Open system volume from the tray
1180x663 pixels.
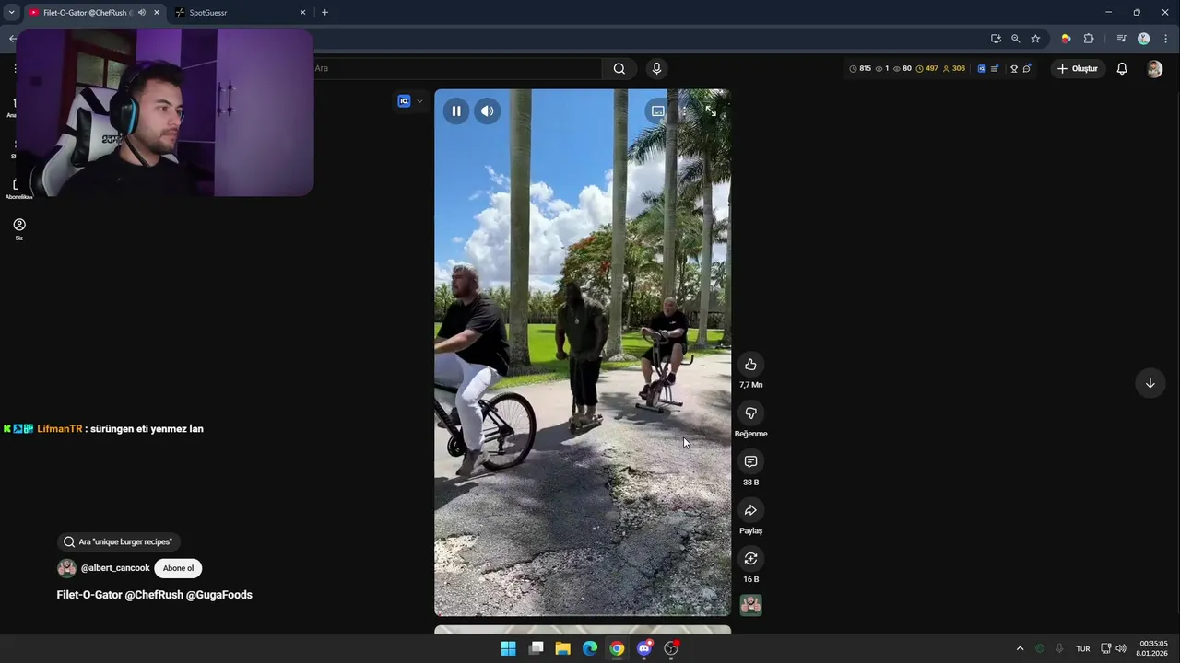coord(1121,648)
